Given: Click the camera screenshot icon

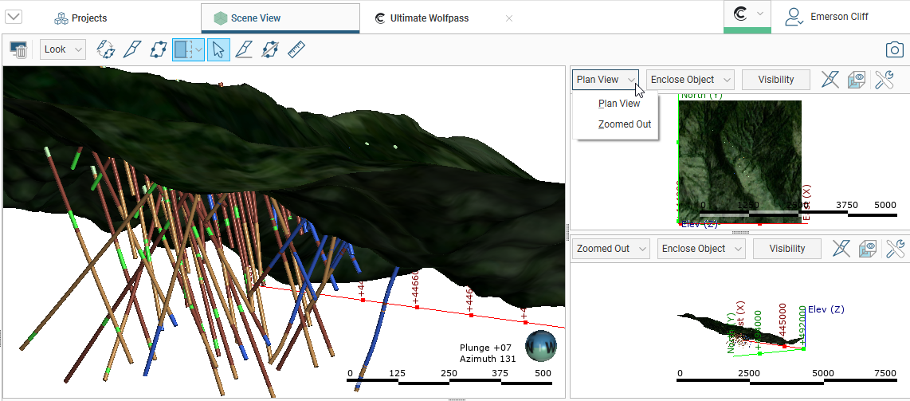Looking at the screenshot, I should tap(894, 49).
